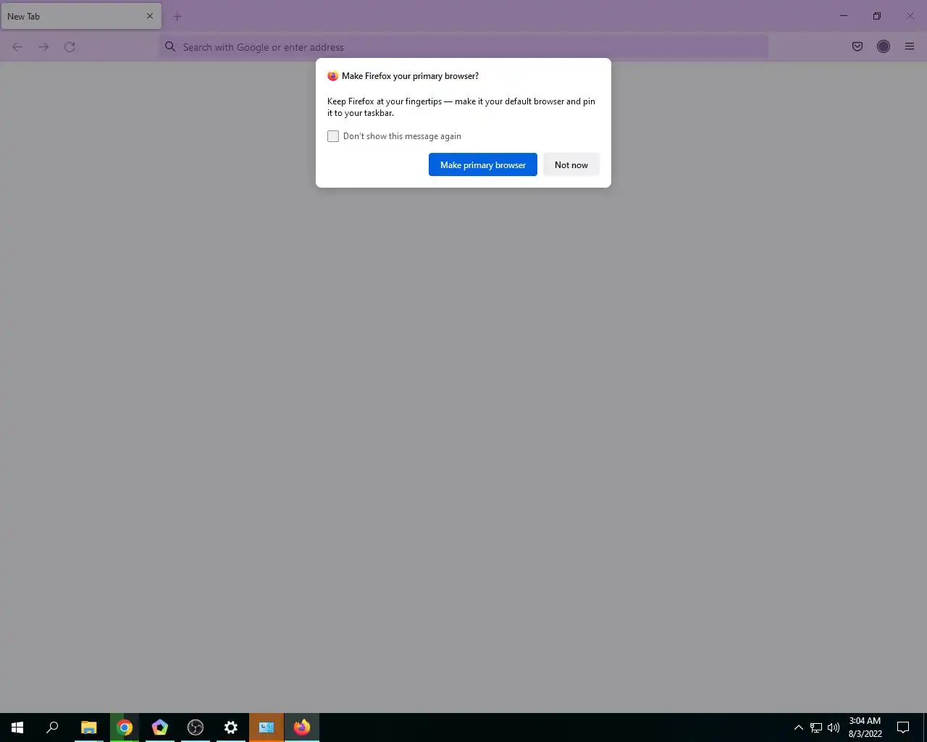Open the Windows Start menu

pos(17,728)
